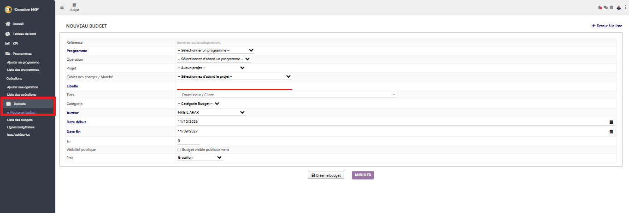Toggle the hamburger sidebar menu

point(62,7)
